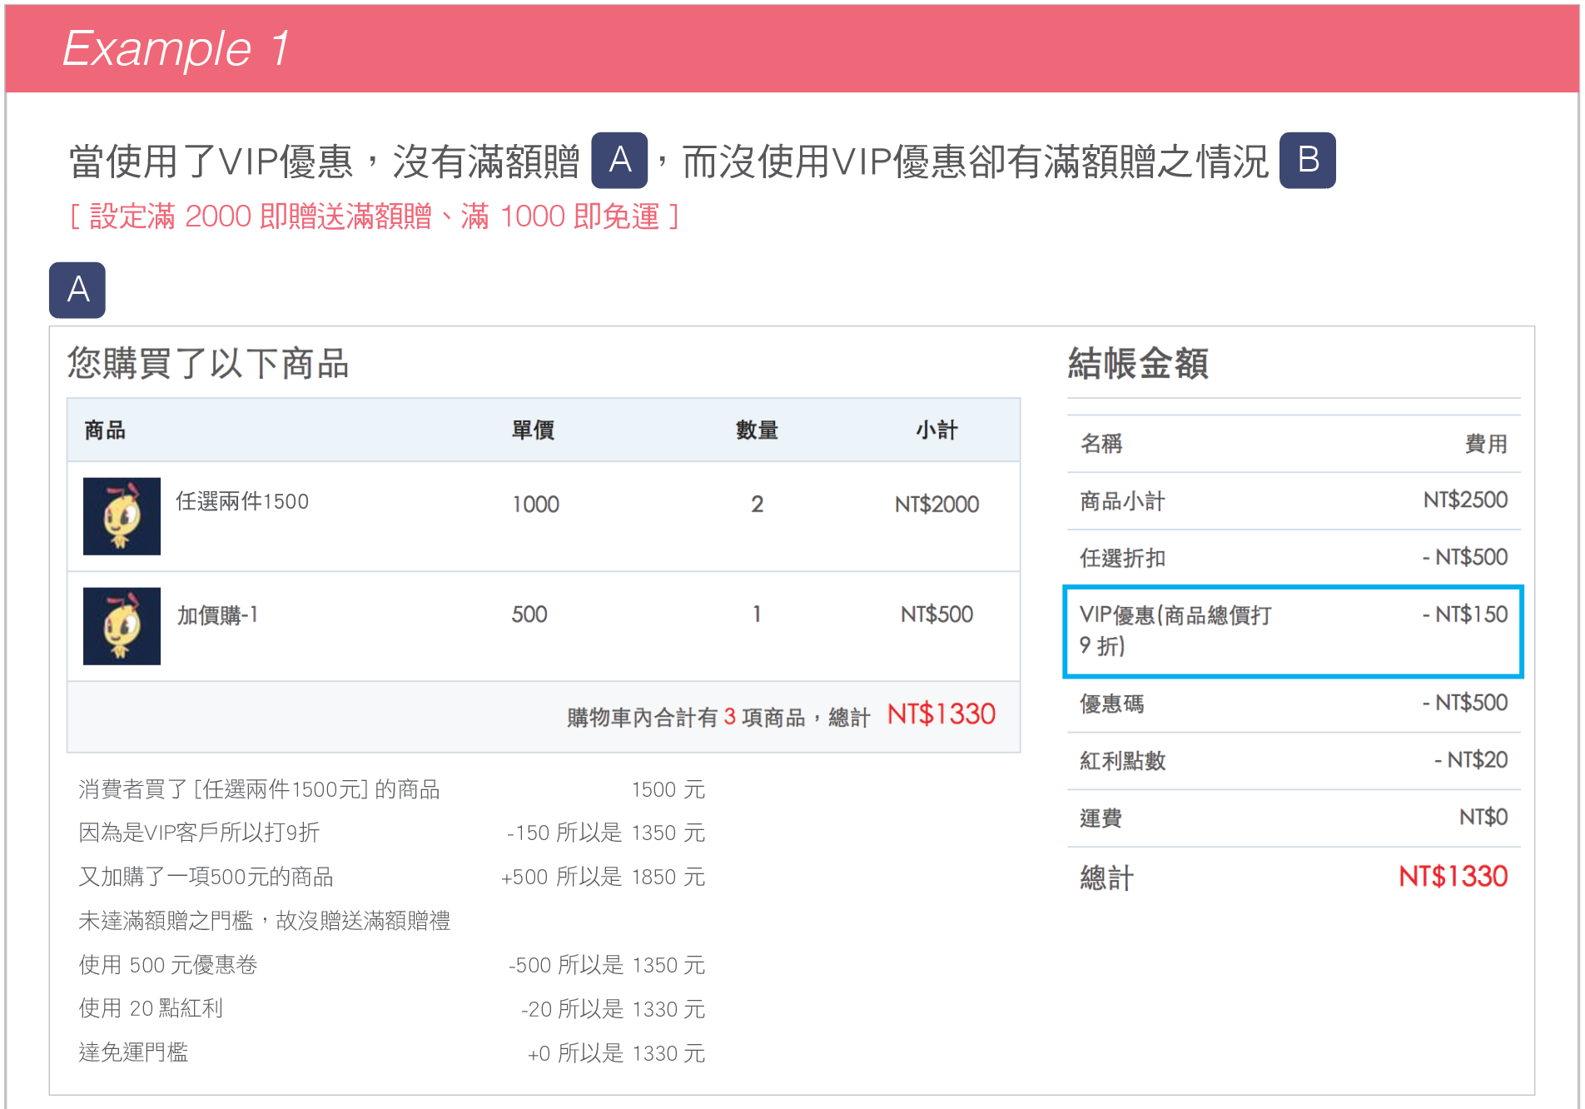Click the 單價 column header
Viewport: 1585px width, 1109px height.
point(533,430)
